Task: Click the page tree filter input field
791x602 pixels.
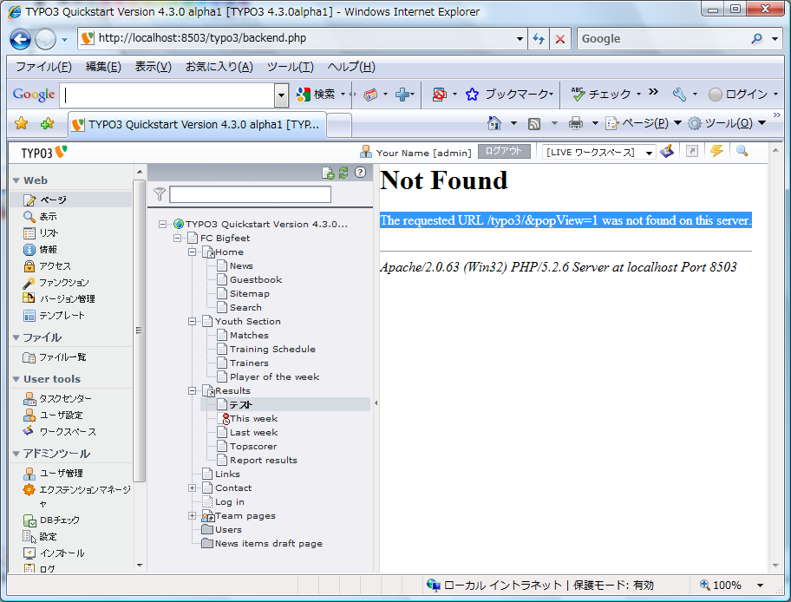Action: (x=250, y=194)
